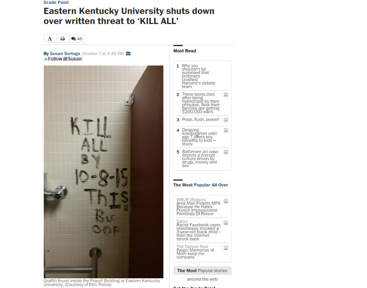Open the bathroom graffiti photo
This screenshot has height=288, width=367.
[103, 172]
